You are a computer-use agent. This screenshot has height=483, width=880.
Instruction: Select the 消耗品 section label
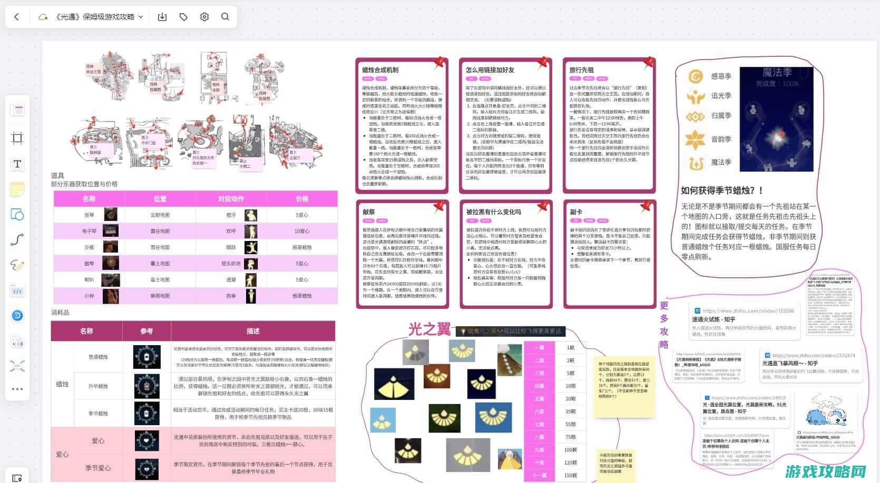(60, 313)
